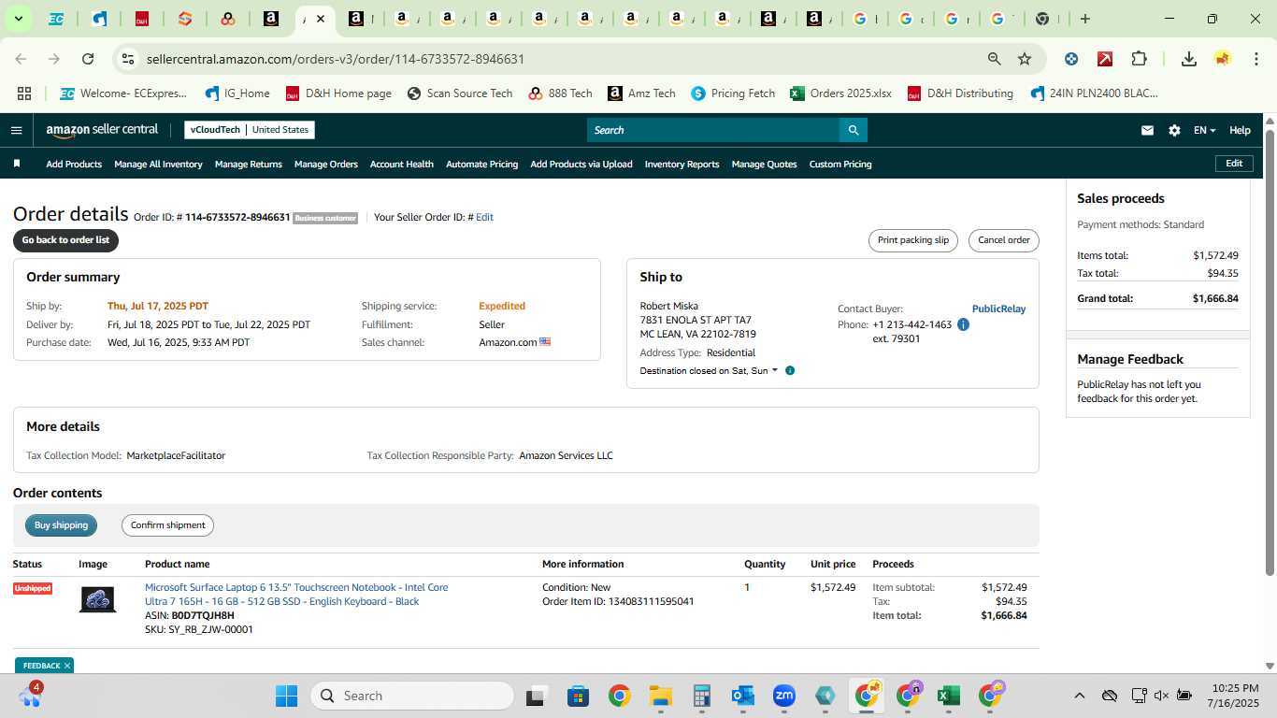1277x718 pixels.
Task: Open Microsoft Store from the taskbar
Action: point(578,696)
